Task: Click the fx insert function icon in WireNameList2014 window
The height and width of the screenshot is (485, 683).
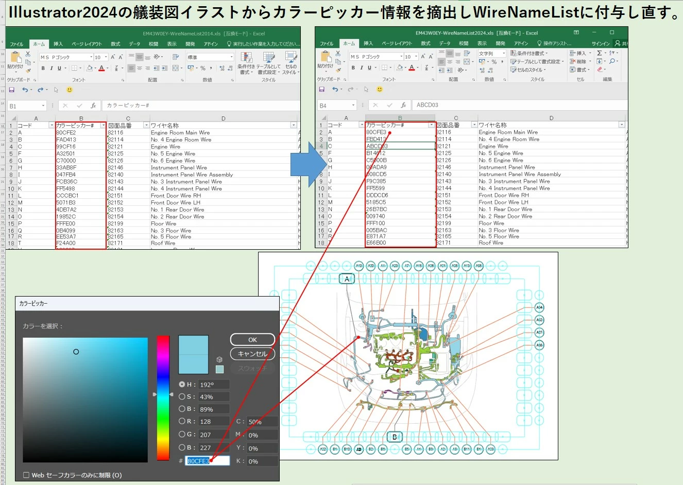Action: coord(93,106)
